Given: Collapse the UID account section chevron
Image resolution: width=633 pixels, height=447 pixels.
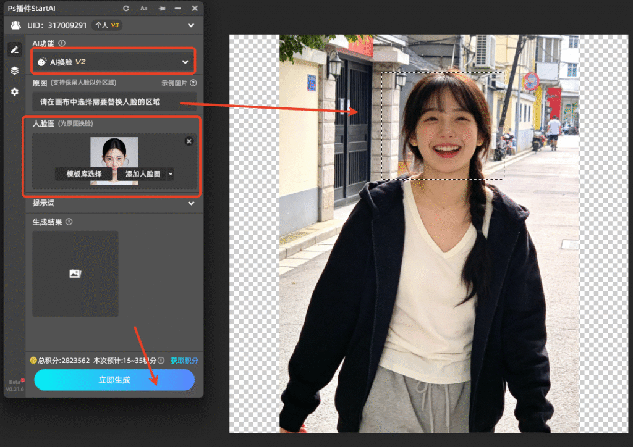Looking at the screenshot, I should click(190, 25).
